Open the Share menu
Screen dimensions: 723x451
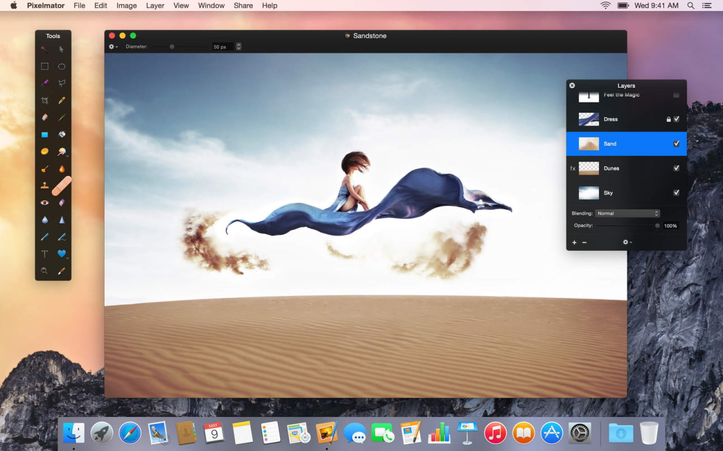[x=243, y=6]
